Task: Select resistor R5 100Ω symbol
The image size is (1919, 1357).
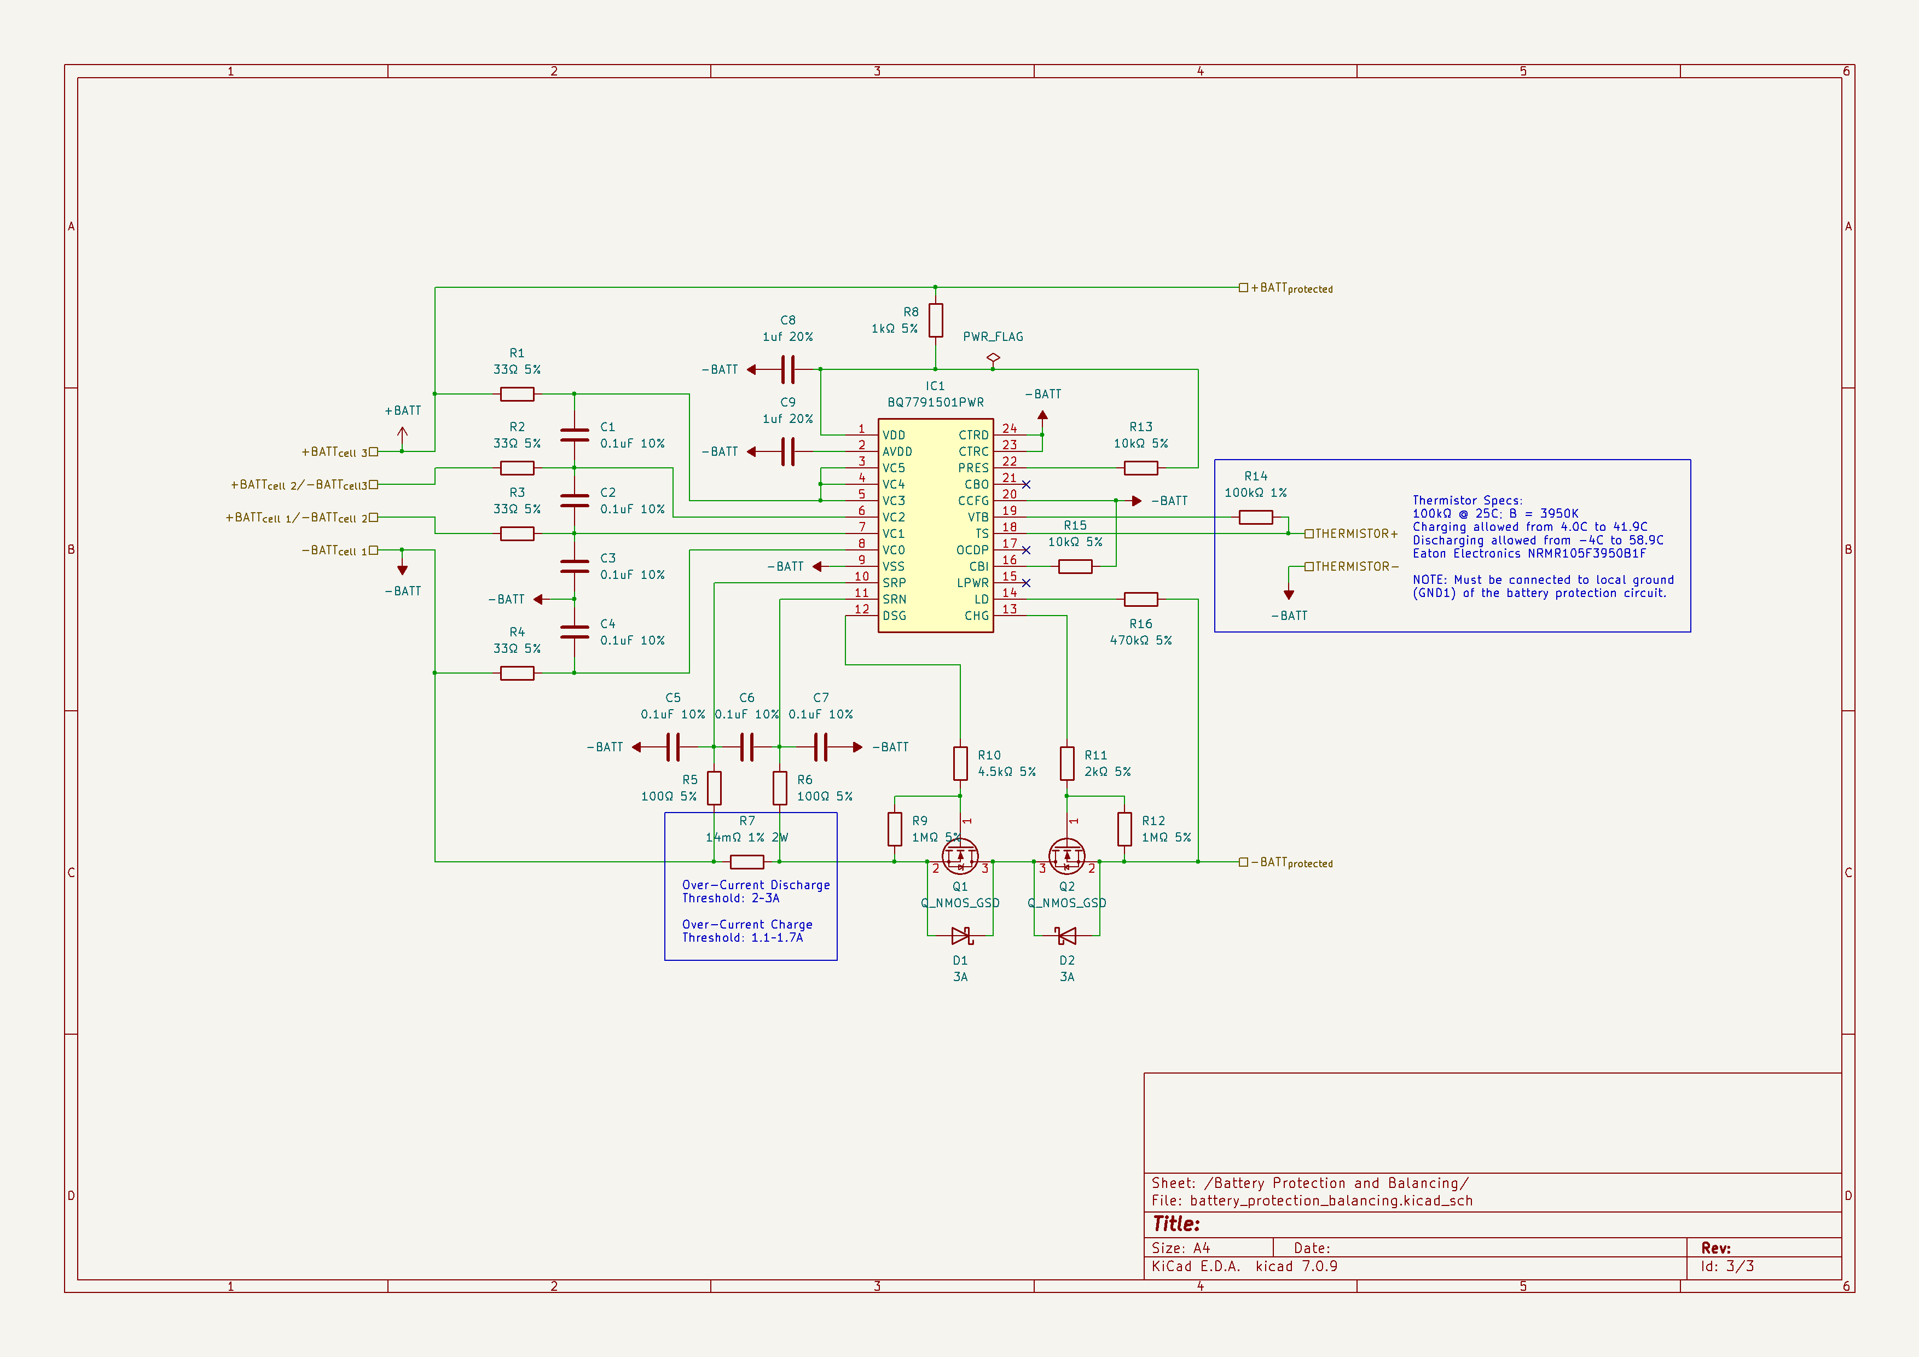Action: click(x=714, y=788)
